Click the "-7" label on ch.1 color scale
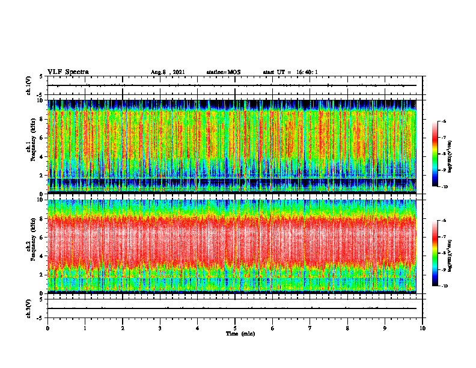Screen dimensions: 476x368 (444, 138)
